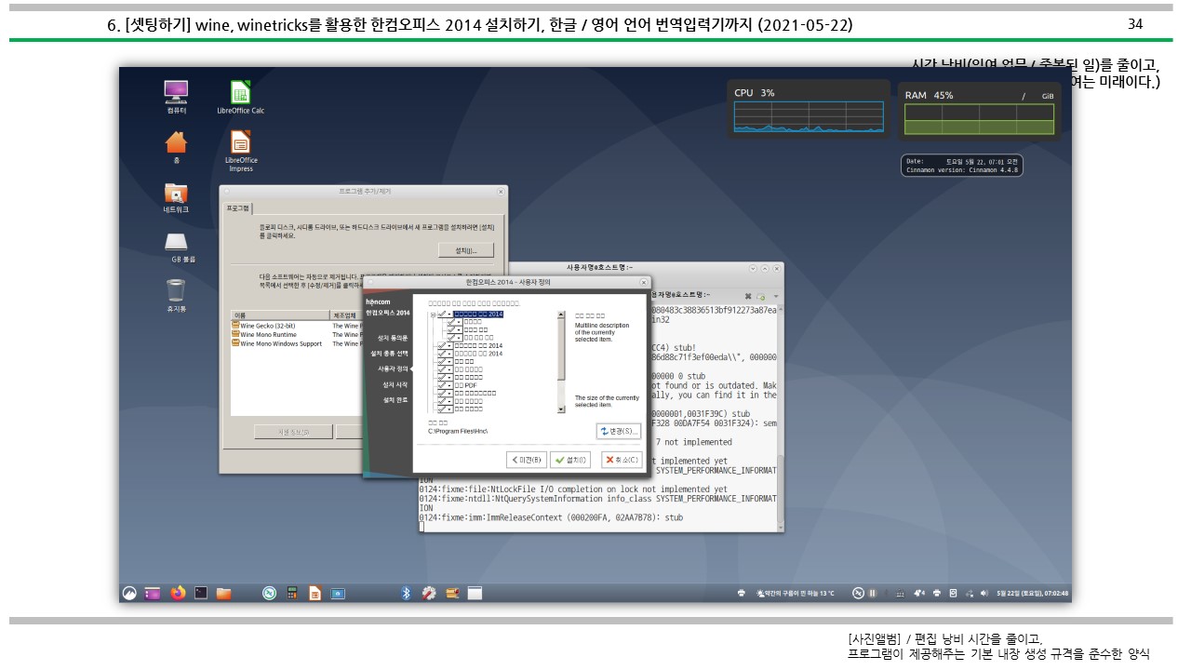
Task: Select Wine Mono Windows Support entry
Action: [x=276, y=343]
